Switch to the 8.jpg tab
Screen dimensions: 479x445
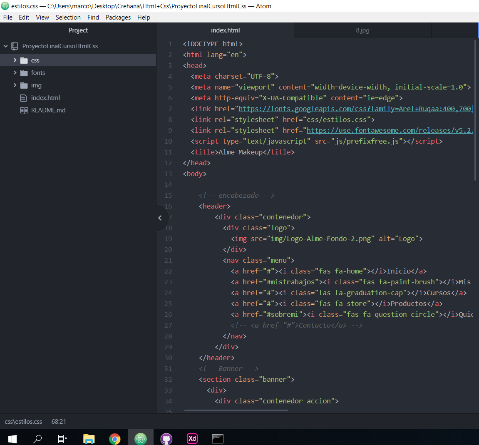pyautogui.click(x=362, y=30)
